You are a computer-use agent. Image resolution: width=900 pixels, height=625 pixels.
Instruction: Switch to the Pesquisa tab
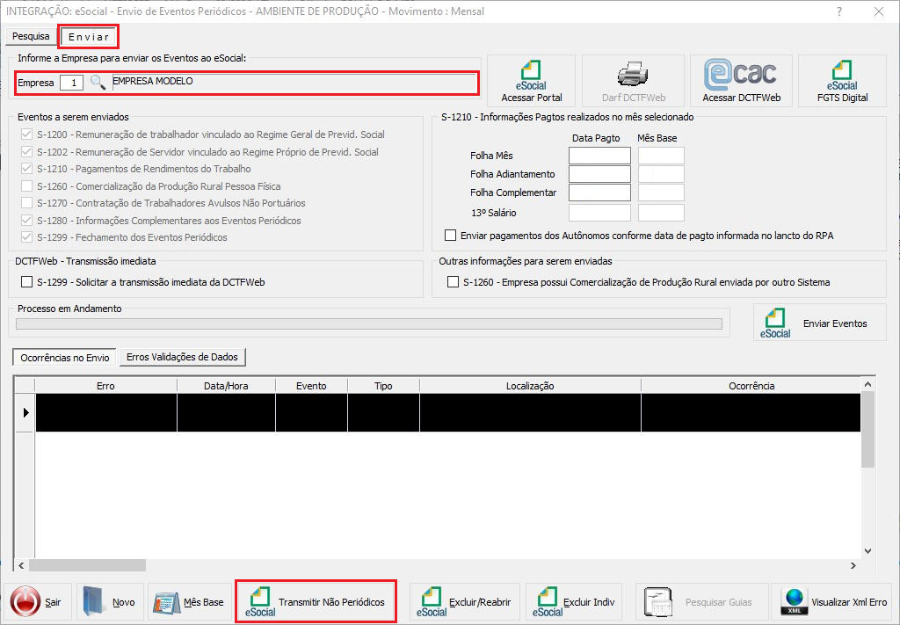(x=31, y=37)
